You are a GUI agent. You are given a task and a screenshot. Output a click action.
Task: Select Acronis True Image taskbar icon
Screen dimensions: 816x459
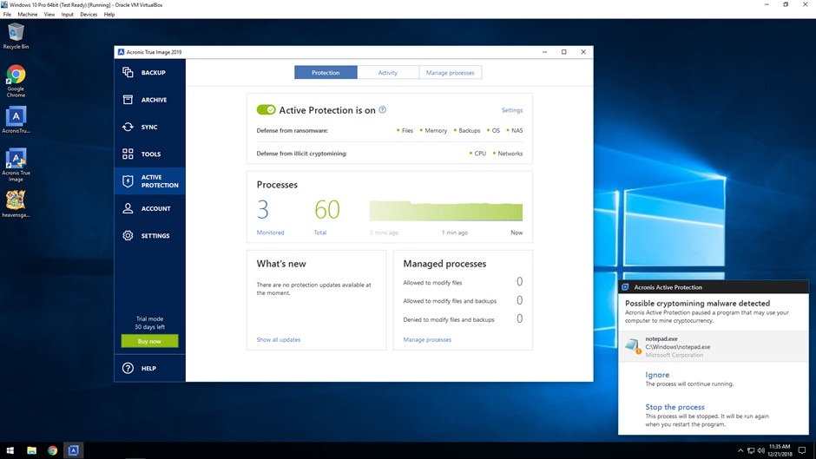(74, 450)
